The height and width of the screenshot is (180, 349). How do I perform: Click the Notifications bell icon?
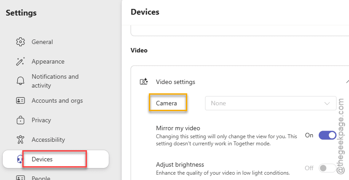click(21, 81)
